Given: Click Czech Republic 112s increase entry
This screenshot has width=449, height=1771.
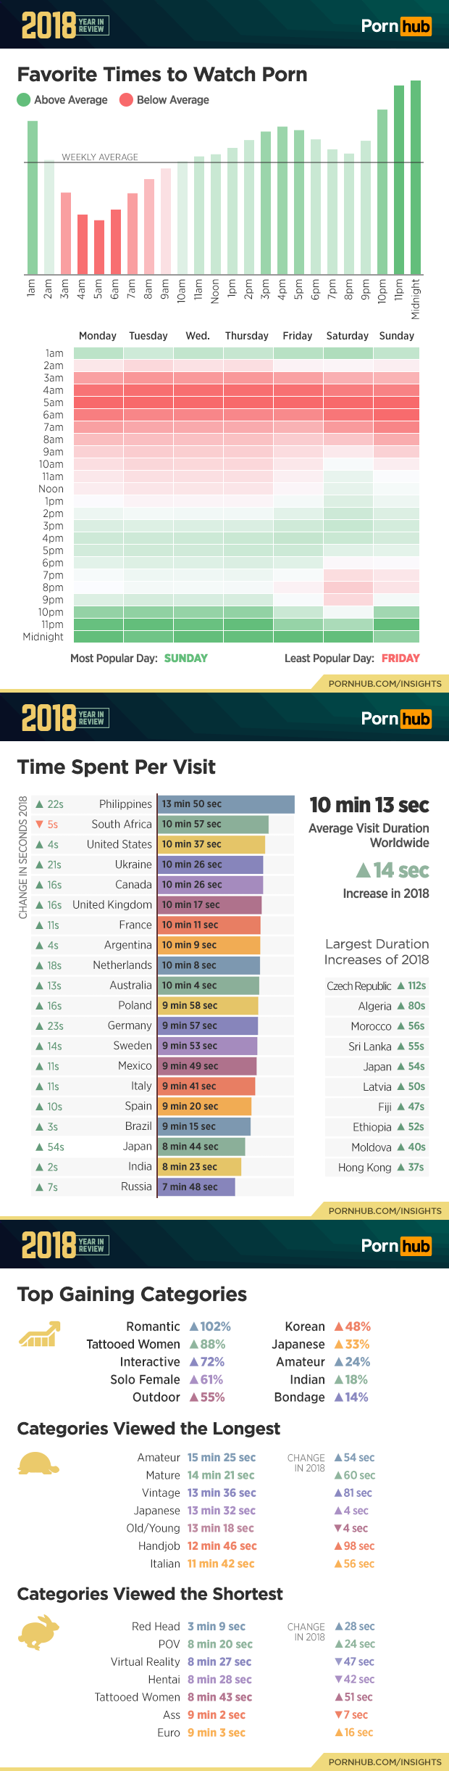Looking at the screenshot, I should click(x=377, y=986).
